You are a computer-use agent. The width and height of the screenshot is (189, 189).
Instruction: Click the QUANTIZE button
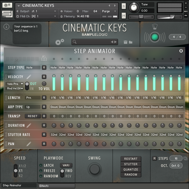131,169
